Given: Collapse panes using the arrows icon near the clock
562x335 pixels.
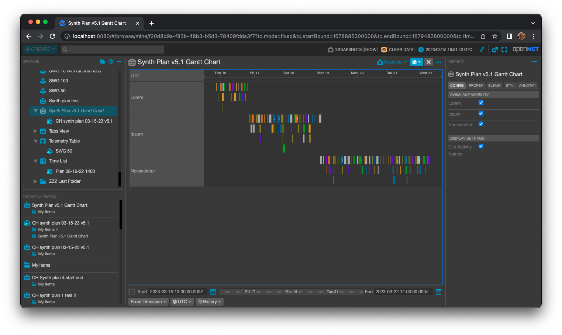Looking at the screenshot, I should point(482,49).
